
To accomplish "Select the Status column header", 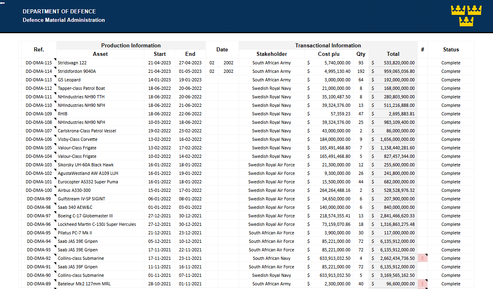I will pos(451,49).
